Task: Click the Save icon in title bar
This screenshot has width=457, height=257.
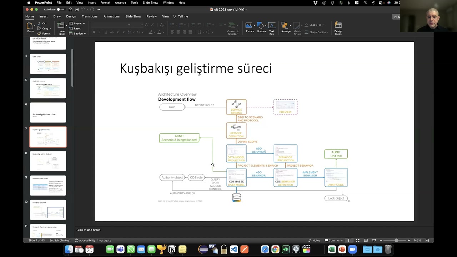Action: coord(77,9)
